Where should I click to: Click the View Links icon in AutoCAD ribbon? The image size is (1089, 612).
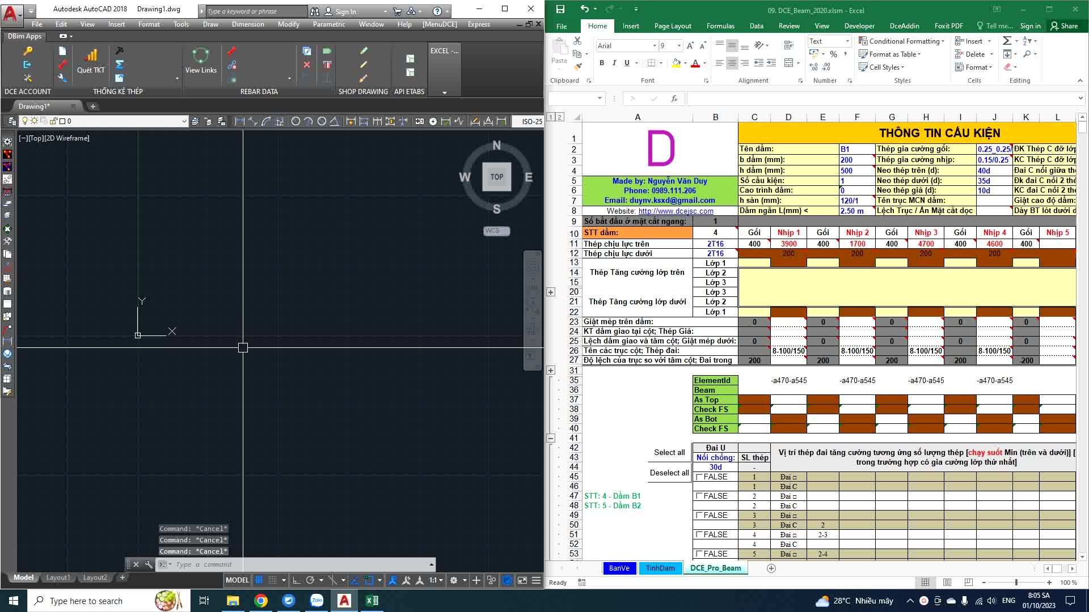(x=201, y=61)
